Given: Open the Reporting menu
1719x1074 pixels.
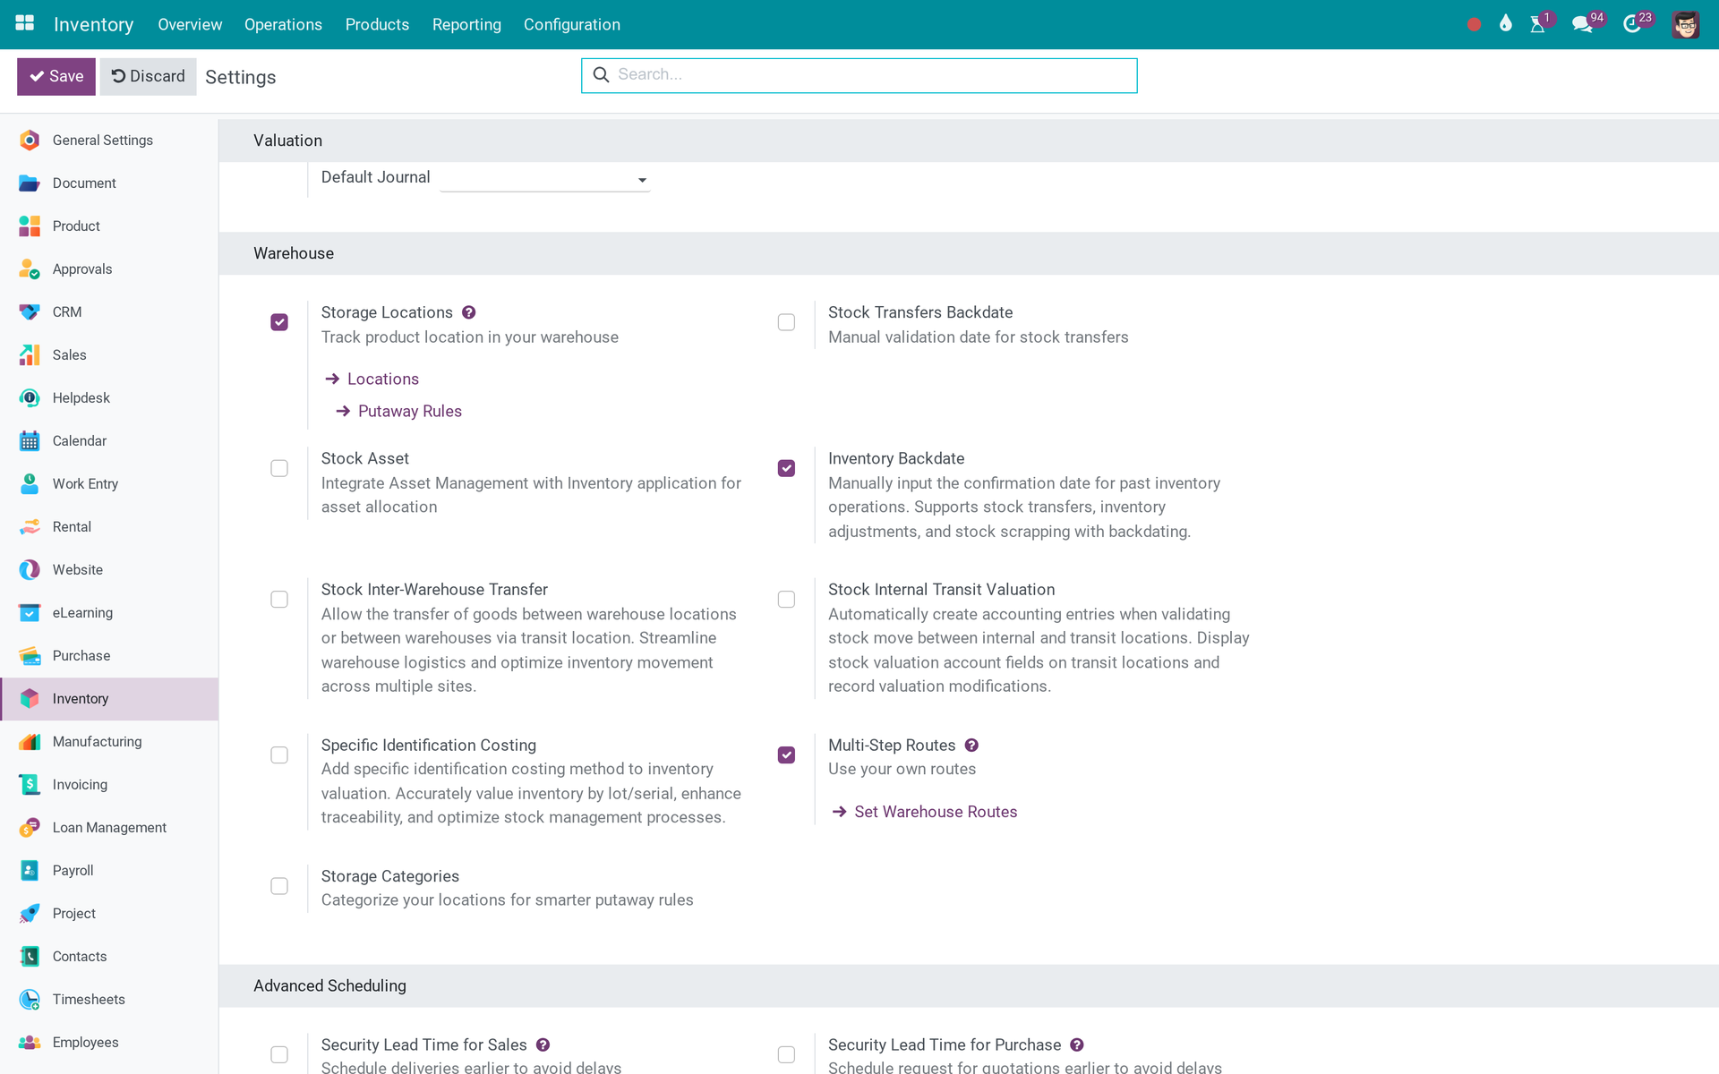Looking at the screenshot, I should pos(466,24).
